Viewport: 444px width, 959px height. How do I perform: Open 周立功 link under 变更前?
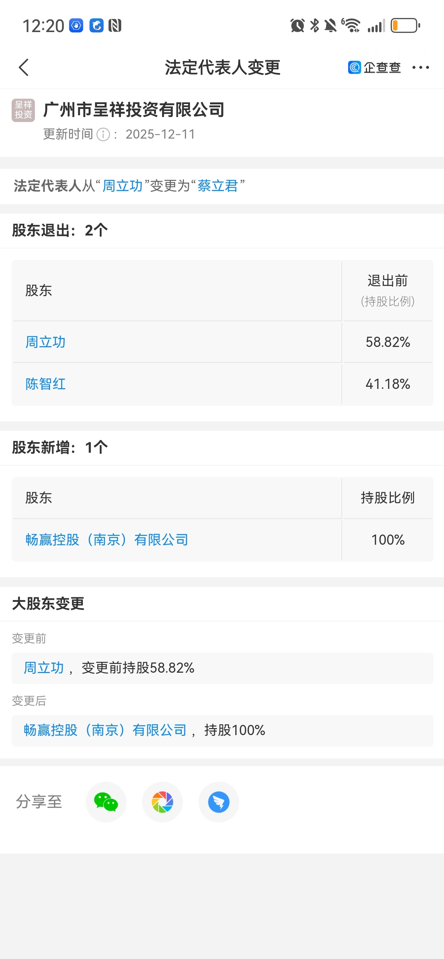point(44,668)
